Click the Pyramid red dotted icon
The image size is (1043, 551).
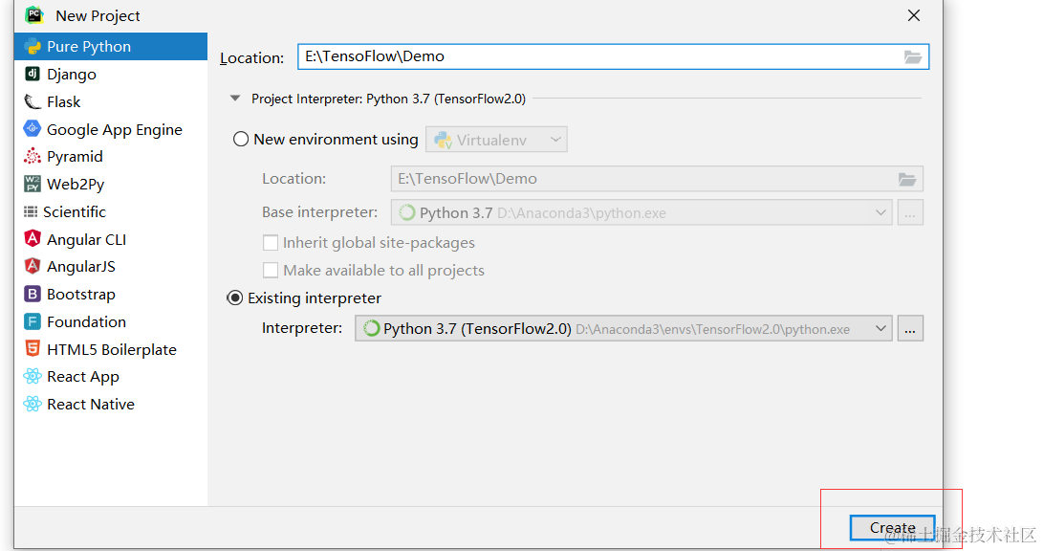pyautogui.click(x=32, y=156)
